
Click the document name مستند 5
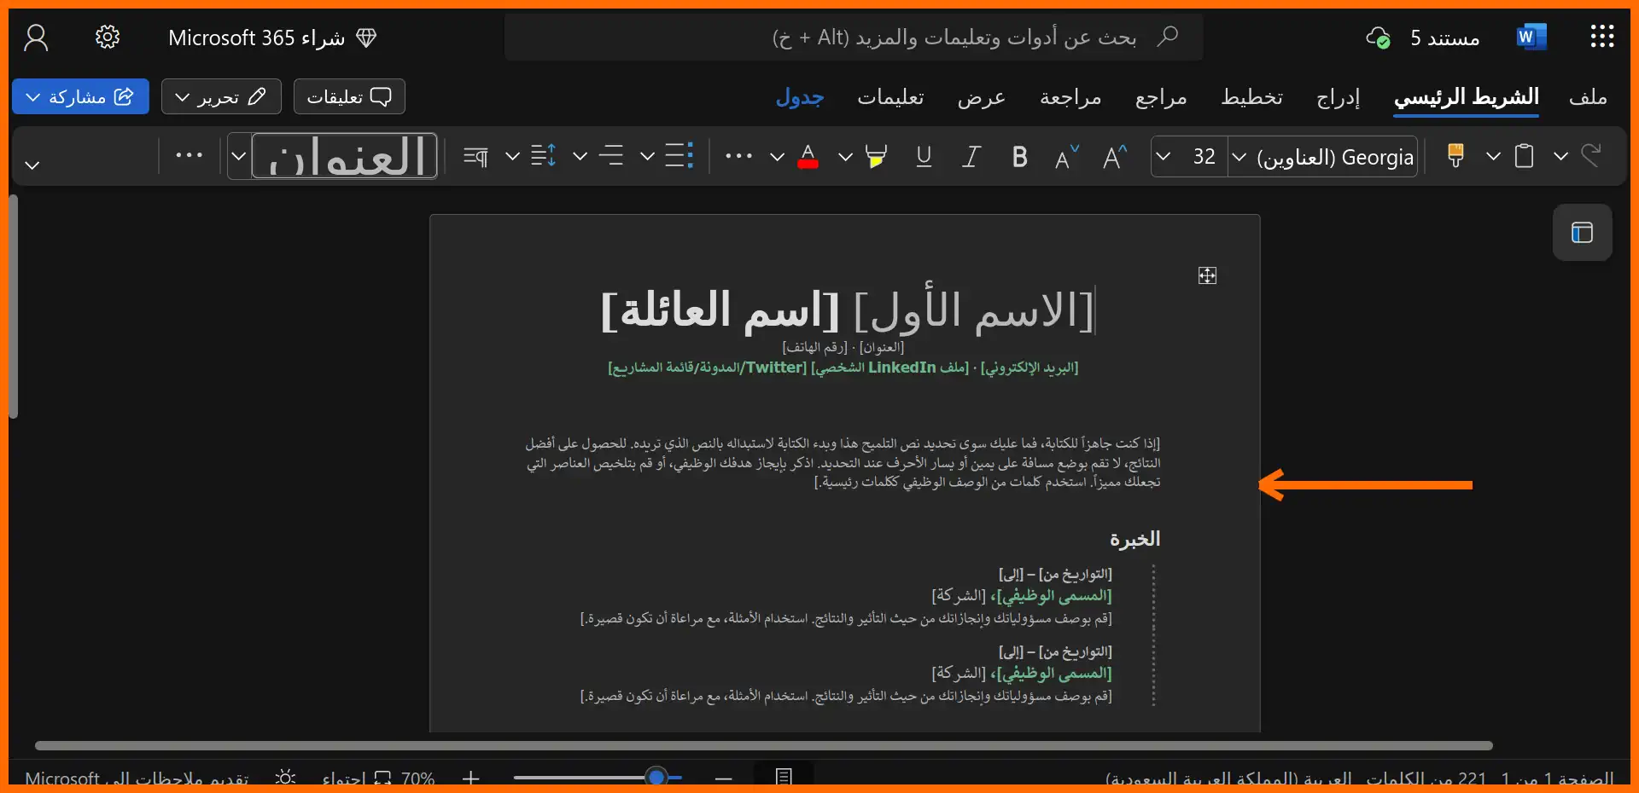click(1444, 38)
